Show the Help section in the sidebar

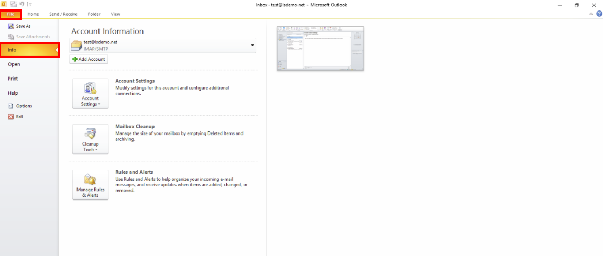pos(13,93)
